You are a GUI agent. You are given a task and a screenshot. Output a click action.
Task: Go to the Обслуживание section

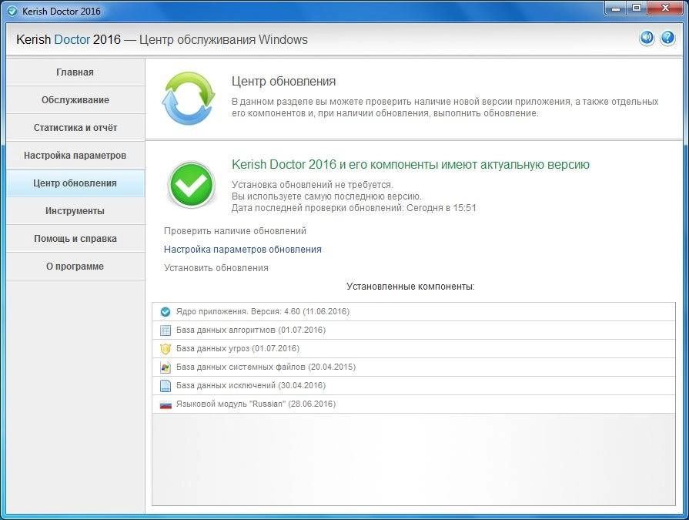[x=75, y=100]
